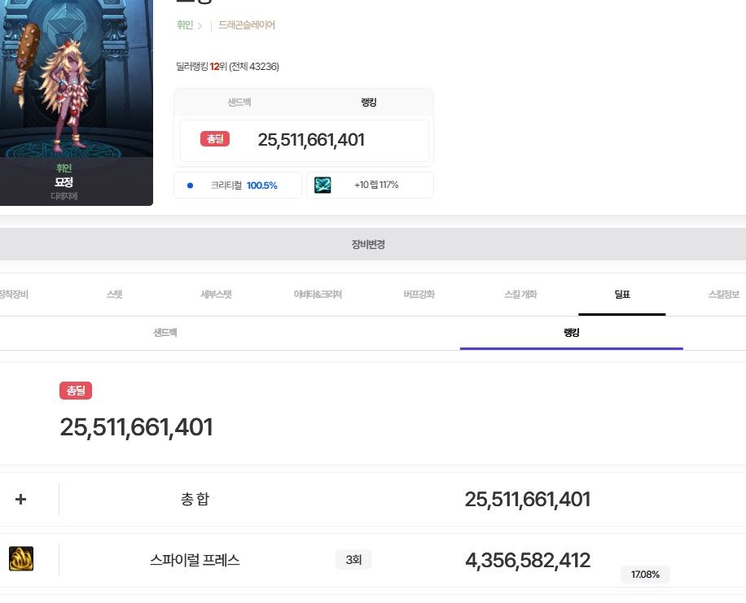
Task: Click the 총딜 badge in summary card
Action: click(215, 139)
